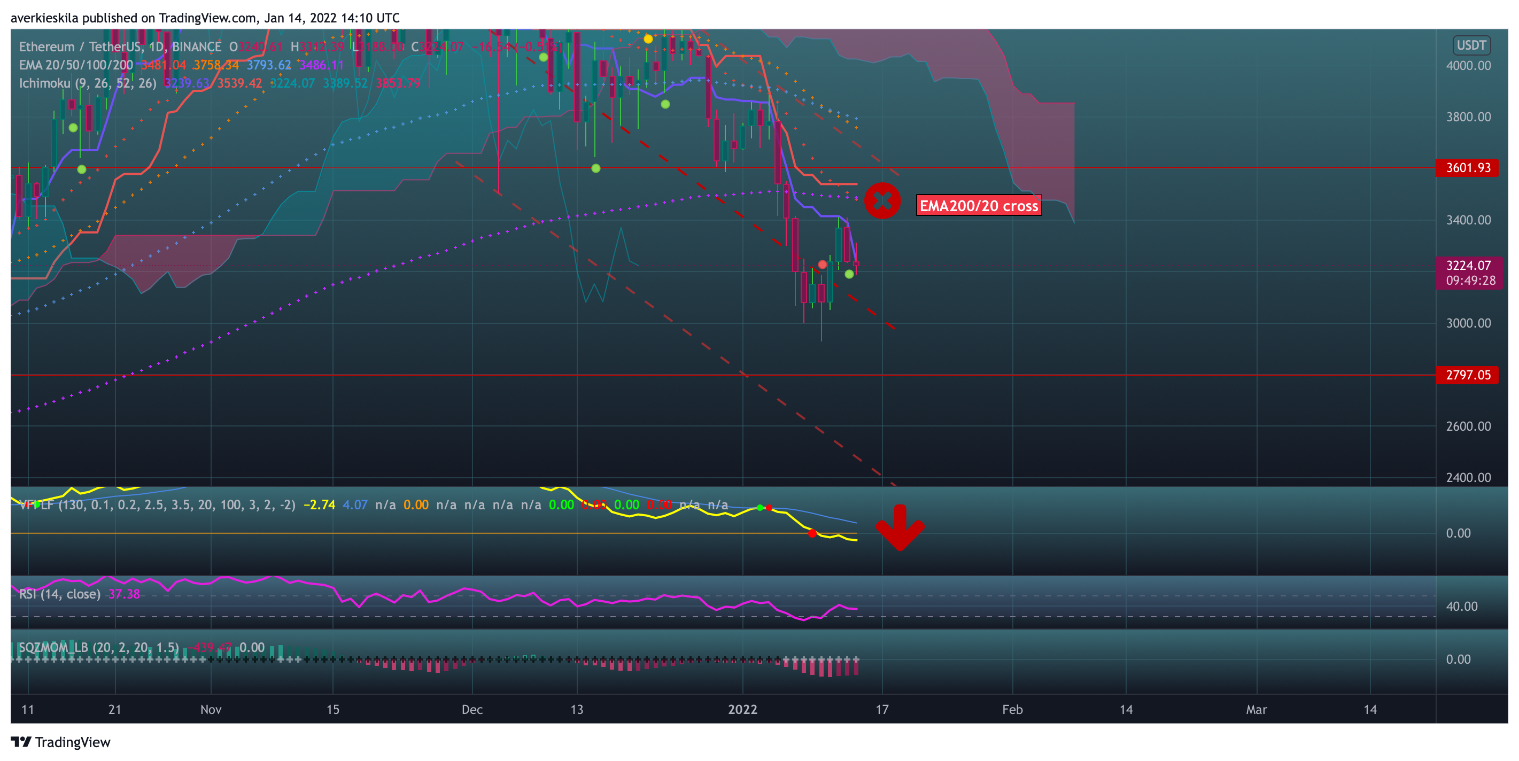Viewport: 1519px width, 761px height.
Task: Click the 17 date label on time axis
Action: (882, 709)
